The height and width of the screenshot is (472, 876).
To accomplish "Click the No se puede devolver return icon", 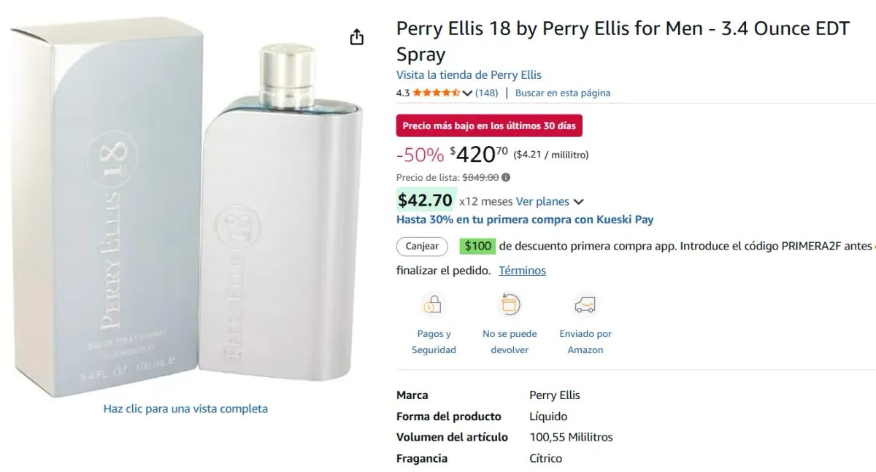I will tap(510, 304).
